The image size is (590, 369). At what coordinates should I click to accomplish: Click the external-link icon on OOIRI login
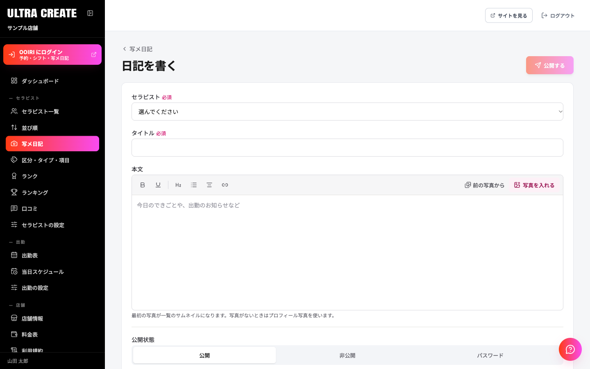94,55
